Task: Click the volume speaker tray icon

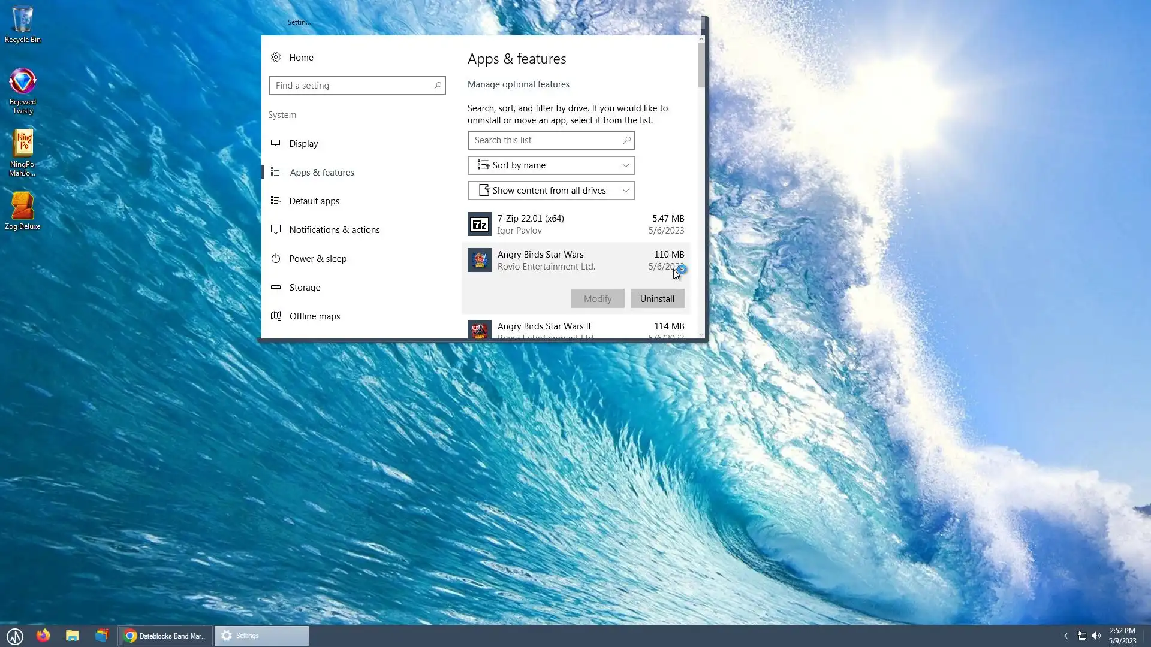Action: (1096, 636)
